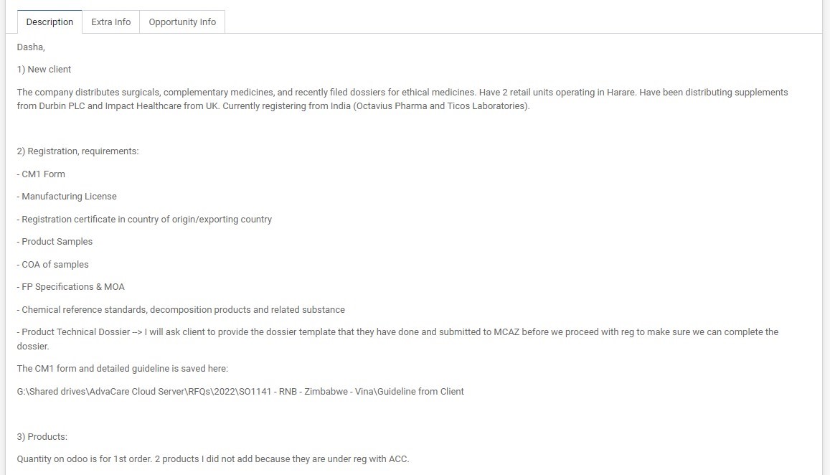This screenshot has height=475, width=830.
Task: Click the '- Product Samples' line
Action: [x=55, y=242]
